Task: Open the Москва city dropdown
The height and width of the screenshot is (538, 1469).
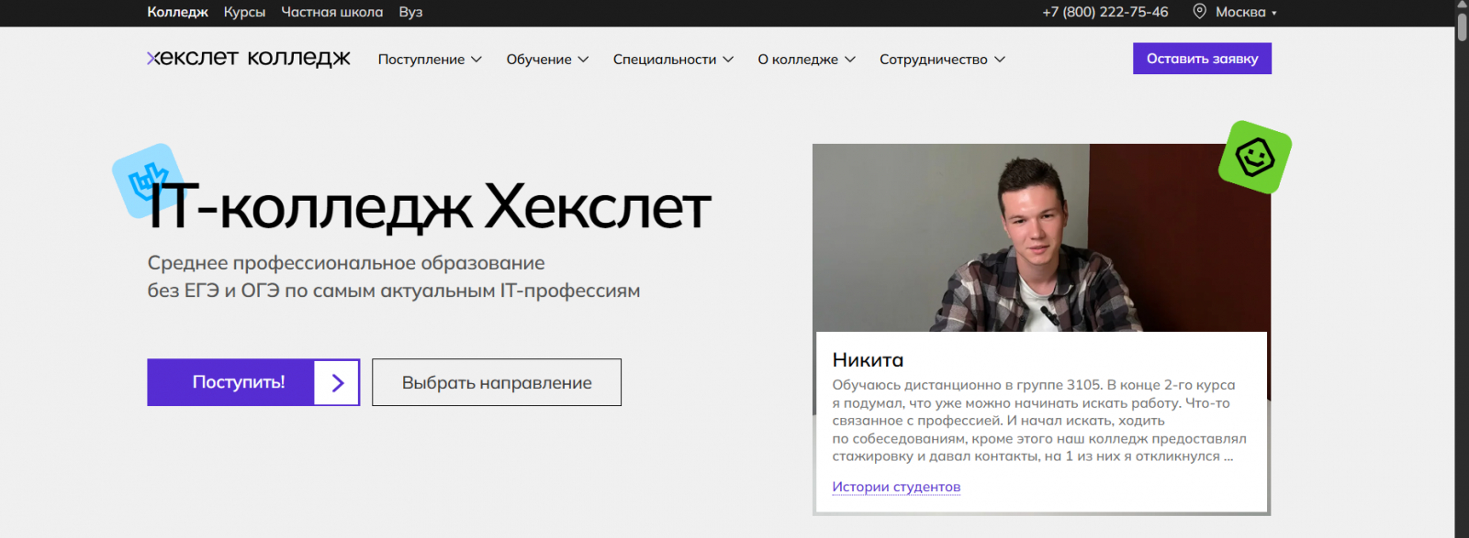Action: click(x=1245, y=12)
